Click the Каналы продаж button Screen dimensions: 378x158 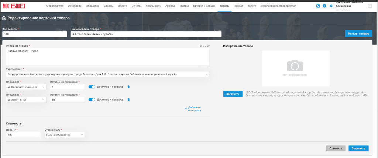coord(358,34)
